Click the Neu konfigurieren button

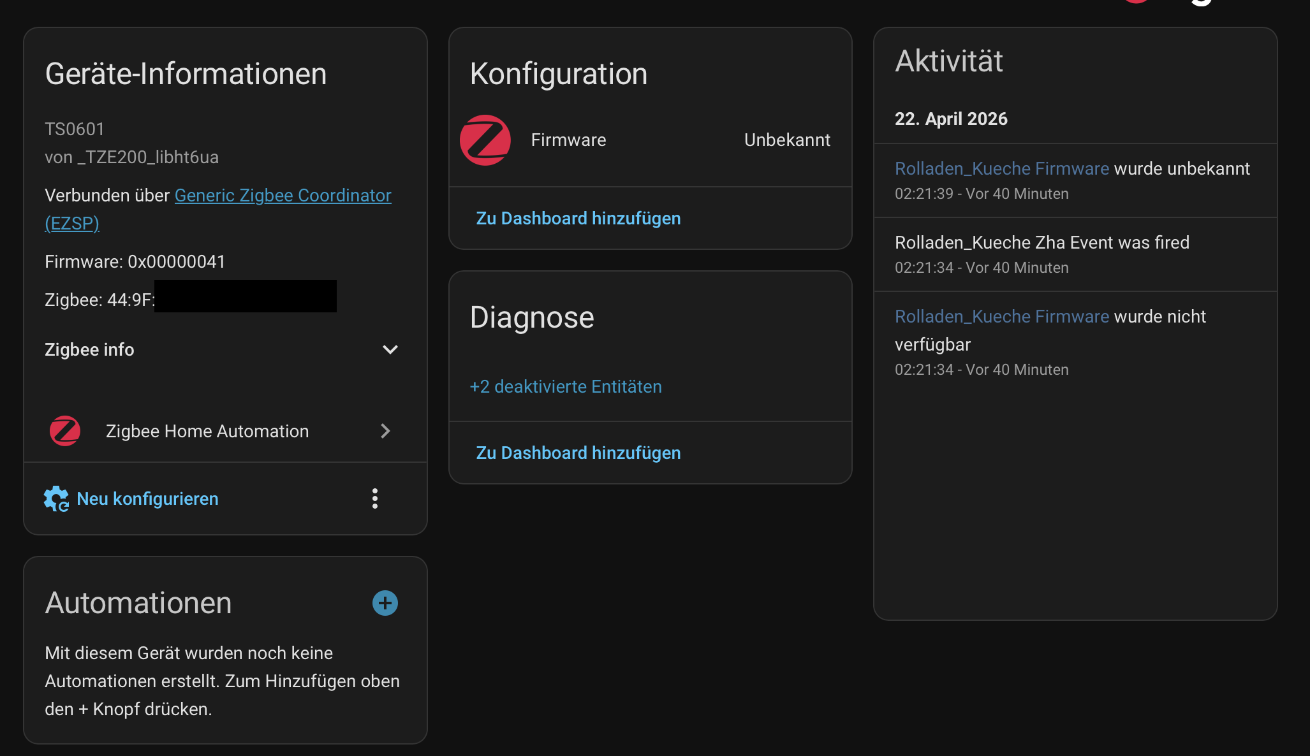coord(147,498)
